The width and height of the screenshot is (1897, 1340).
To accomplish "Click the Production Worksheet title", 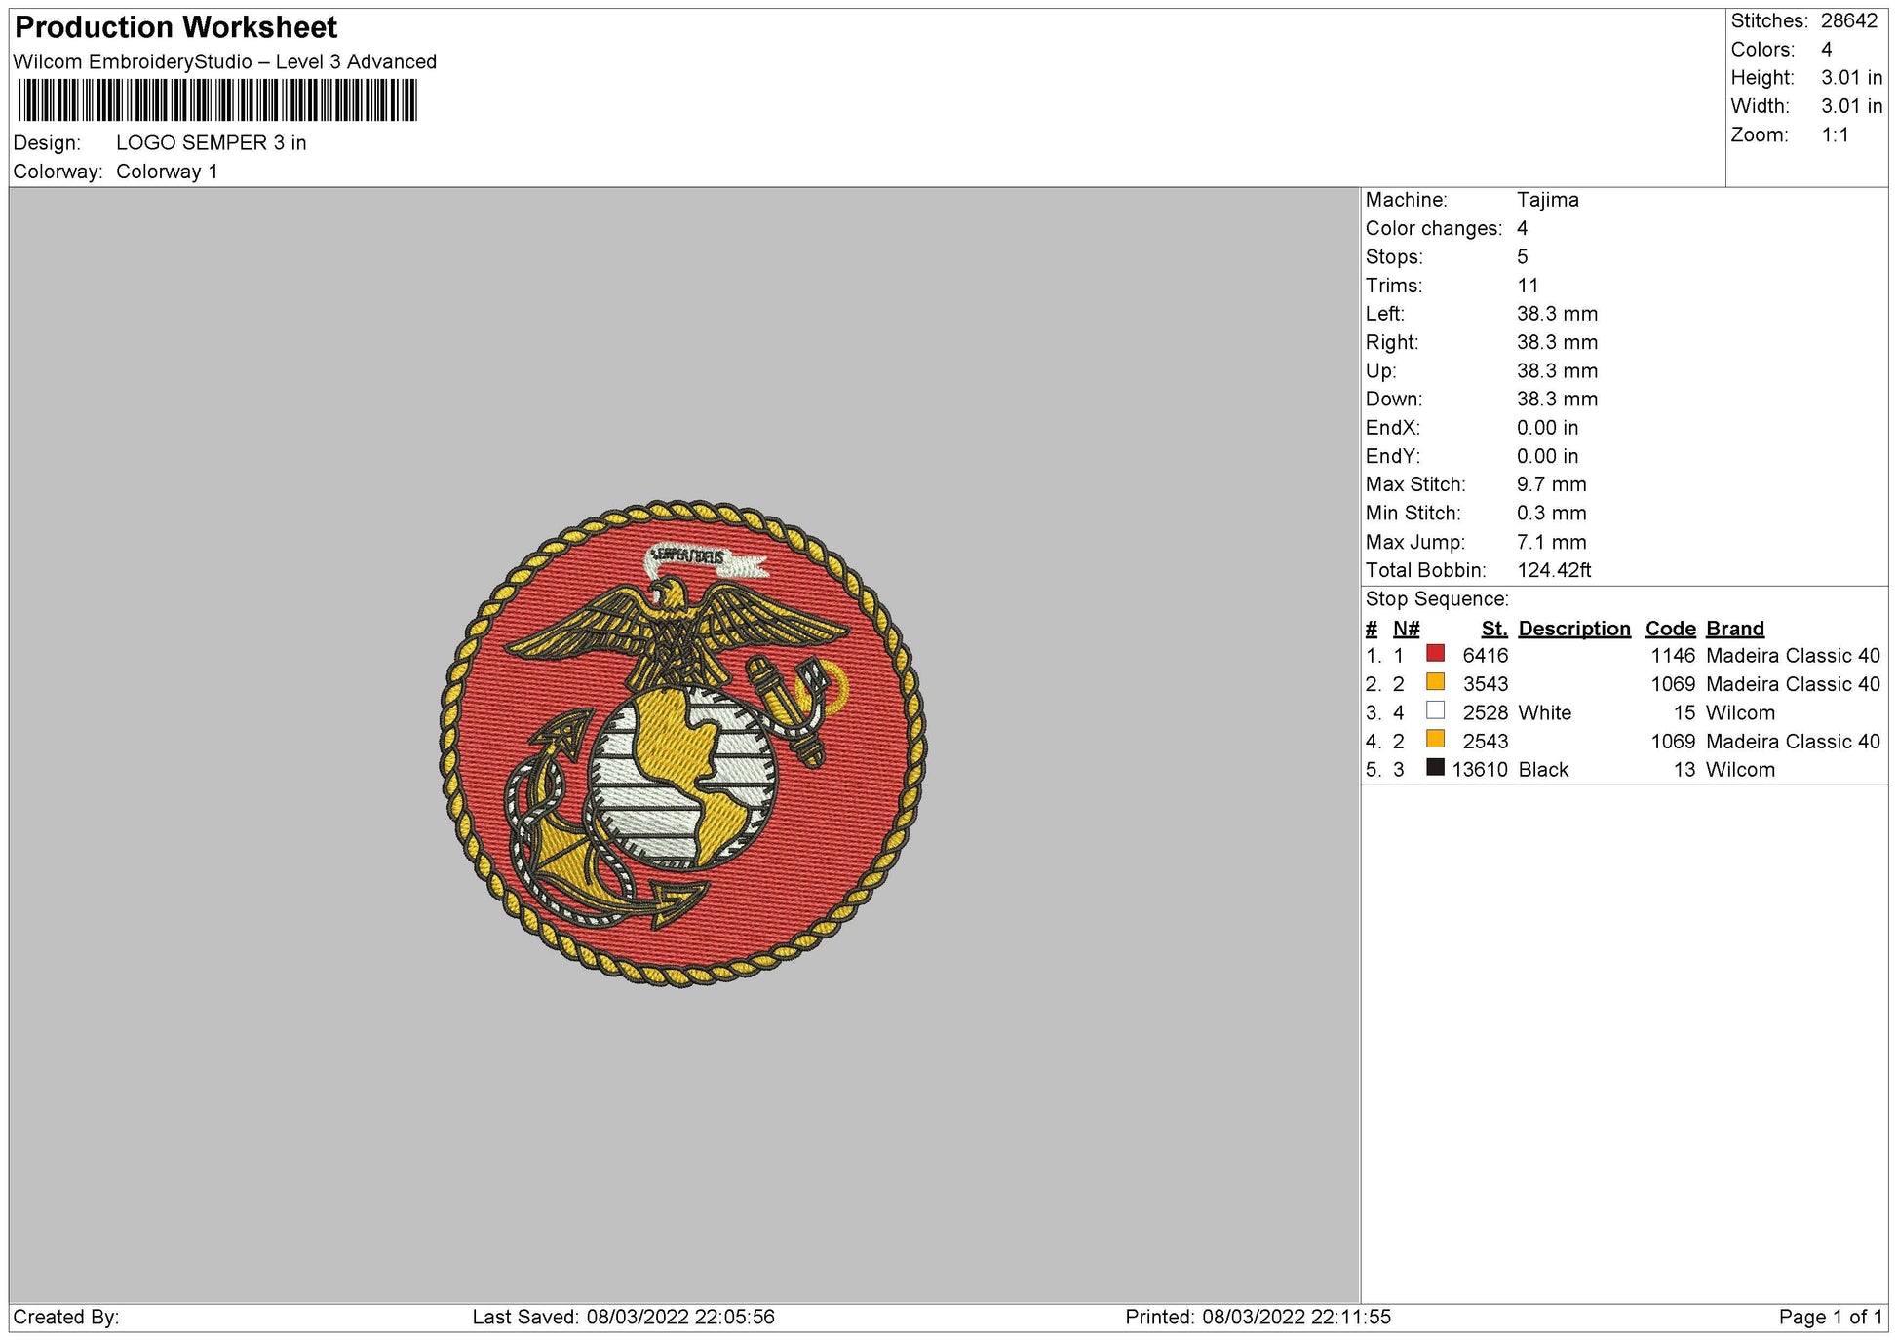I will coord(176,27).
